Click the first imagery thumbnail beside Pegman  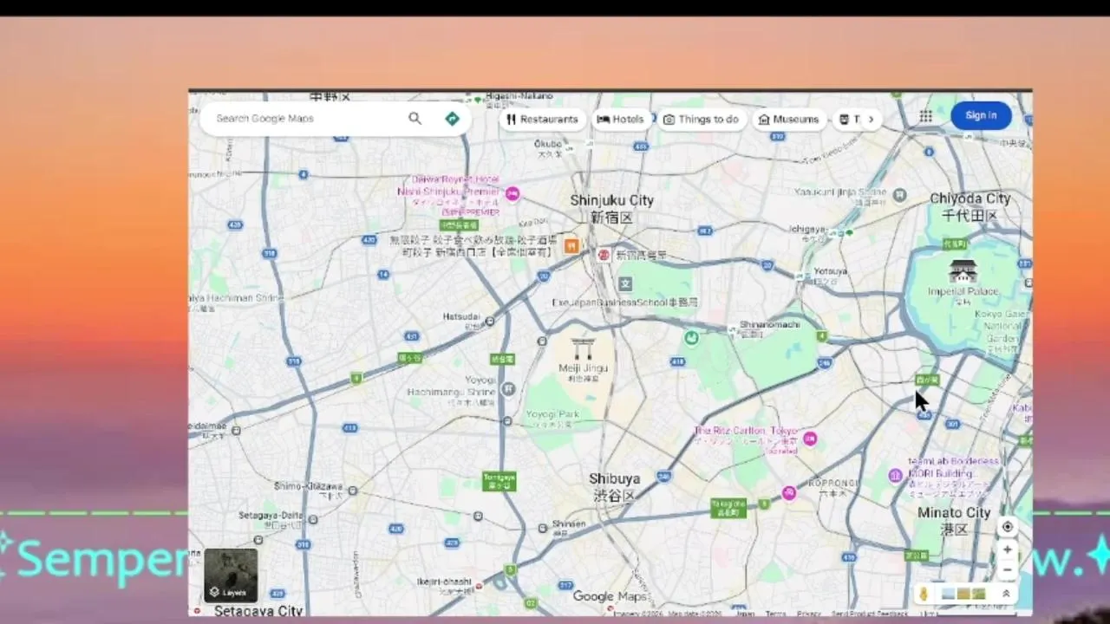(947, 594)
